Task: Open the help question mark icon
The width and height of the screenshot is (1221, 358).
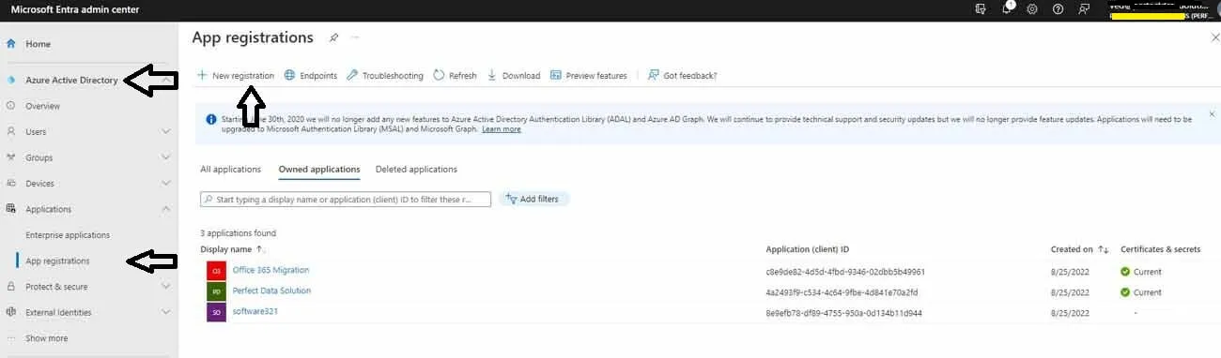Action: coord(1059,8)
